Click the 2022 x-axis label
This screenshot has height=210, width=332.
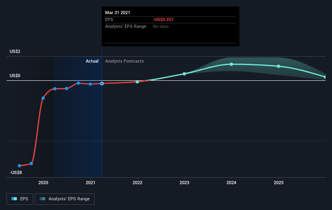point(137,183)
